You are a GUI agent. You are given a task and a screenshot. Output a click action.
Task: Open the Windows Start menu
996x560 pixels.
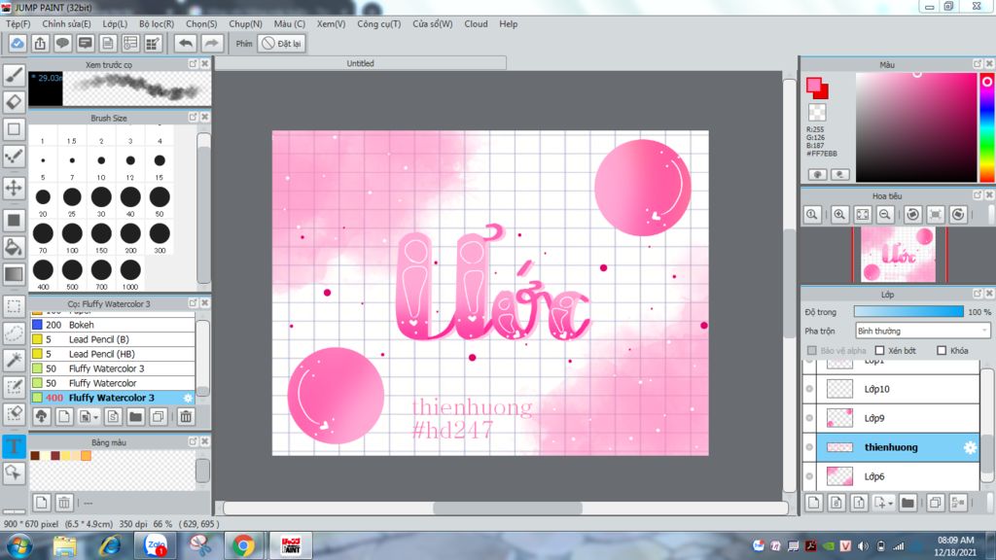pos(19,546)
